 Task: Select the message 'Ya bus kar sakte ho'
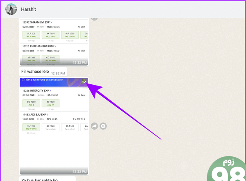[x=48, y=179]
